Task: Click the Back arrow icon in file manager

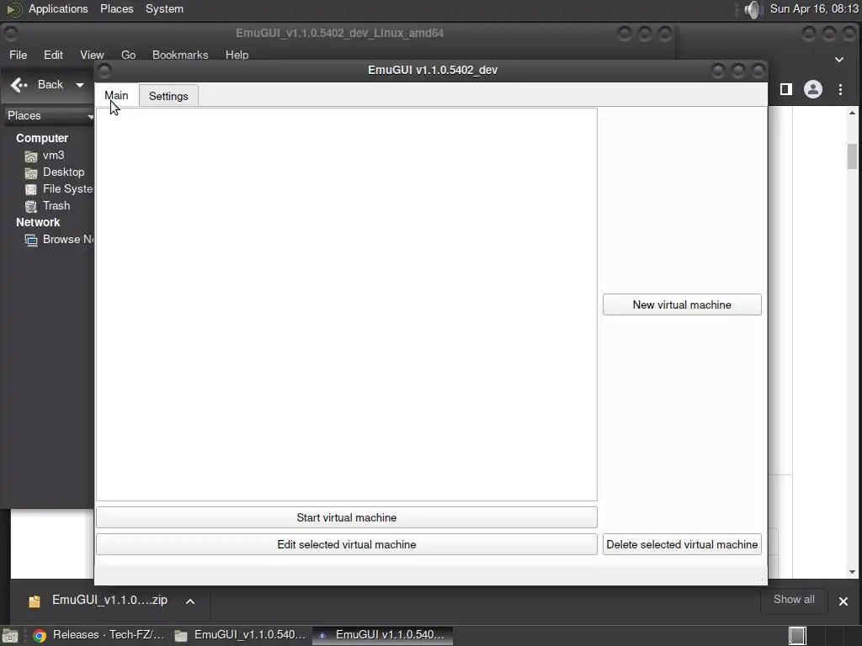Action: [x=19, y=85]
